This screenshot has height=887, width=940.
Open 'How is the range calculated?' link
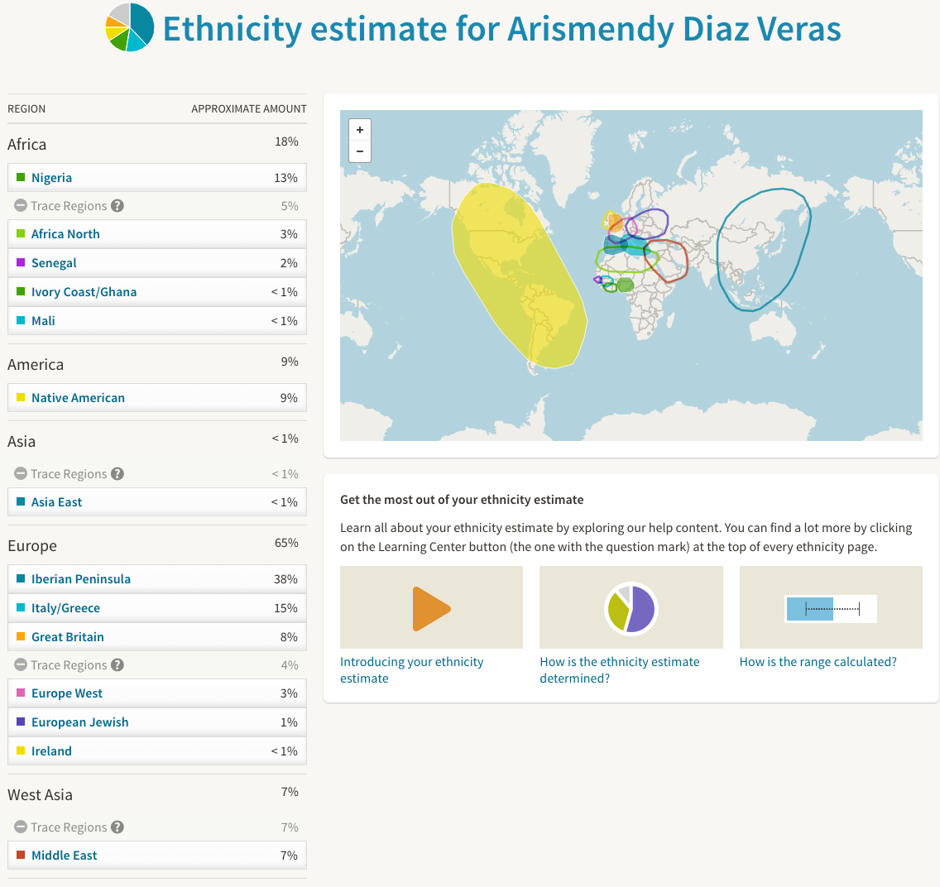[x=818, y=662]
